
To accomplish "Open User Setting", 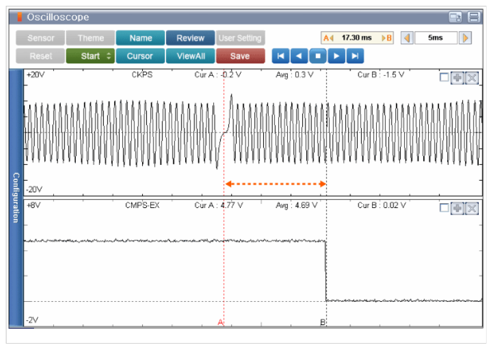I will tap(240, 38).
